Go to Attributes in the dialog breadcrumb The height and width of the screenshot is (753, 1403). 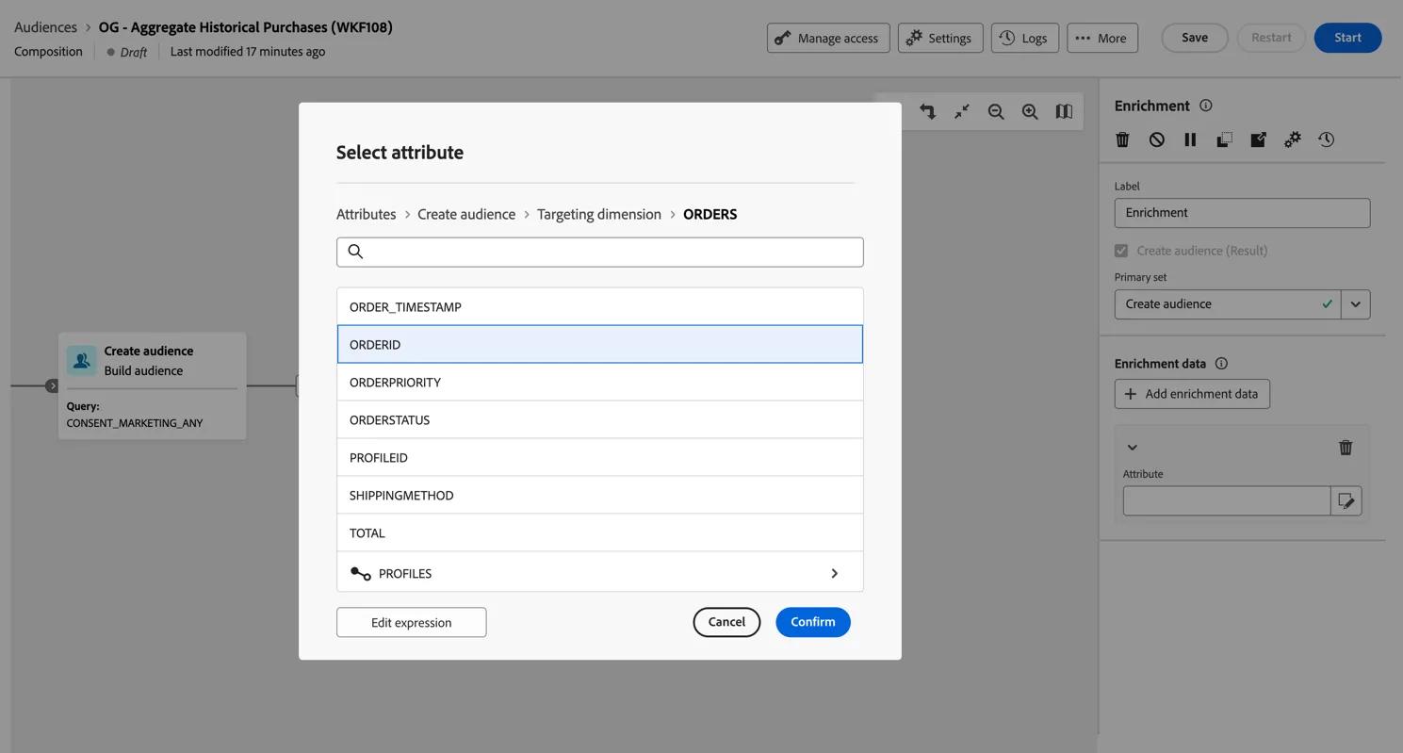pyautogui.click(x=367, y=214)
